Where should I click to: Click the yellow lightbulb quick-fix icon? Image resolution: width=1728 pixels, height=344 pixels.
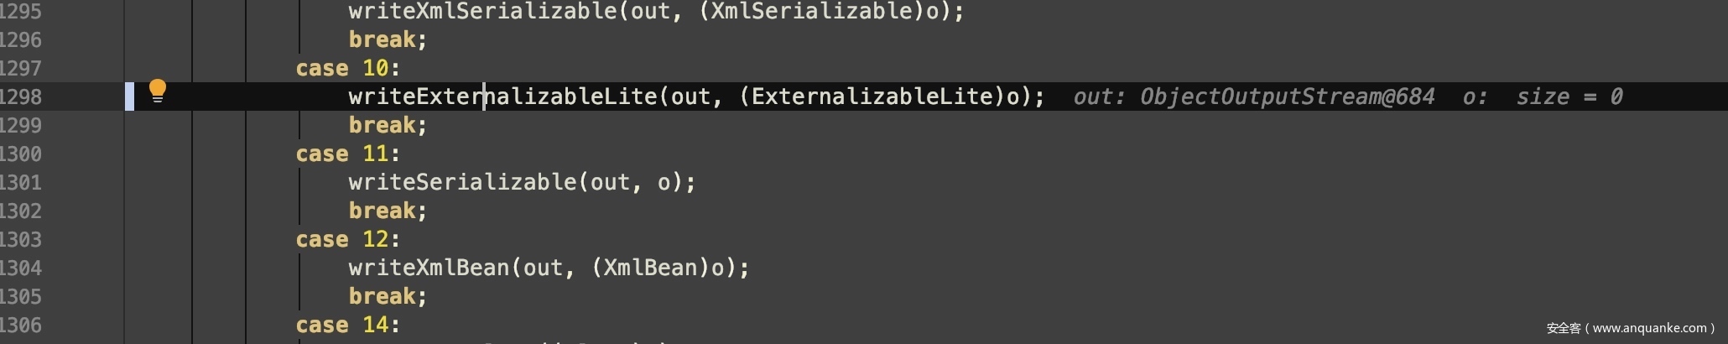coord(158,91)
